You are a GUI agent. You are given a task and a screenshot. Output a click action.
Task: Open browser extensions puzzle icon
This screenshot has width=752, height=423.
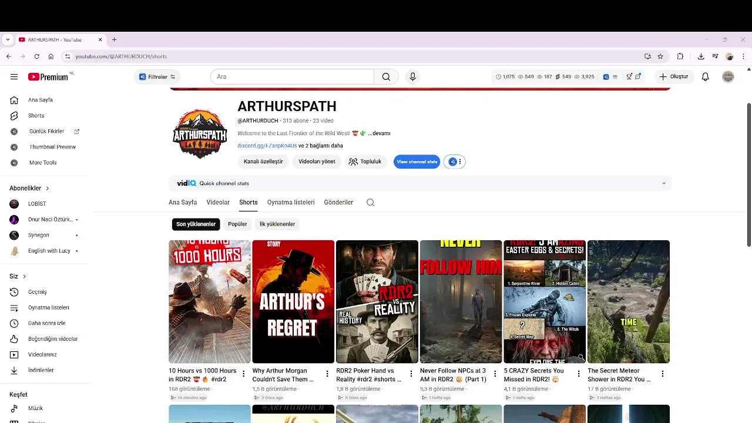[x=680, y=56]
